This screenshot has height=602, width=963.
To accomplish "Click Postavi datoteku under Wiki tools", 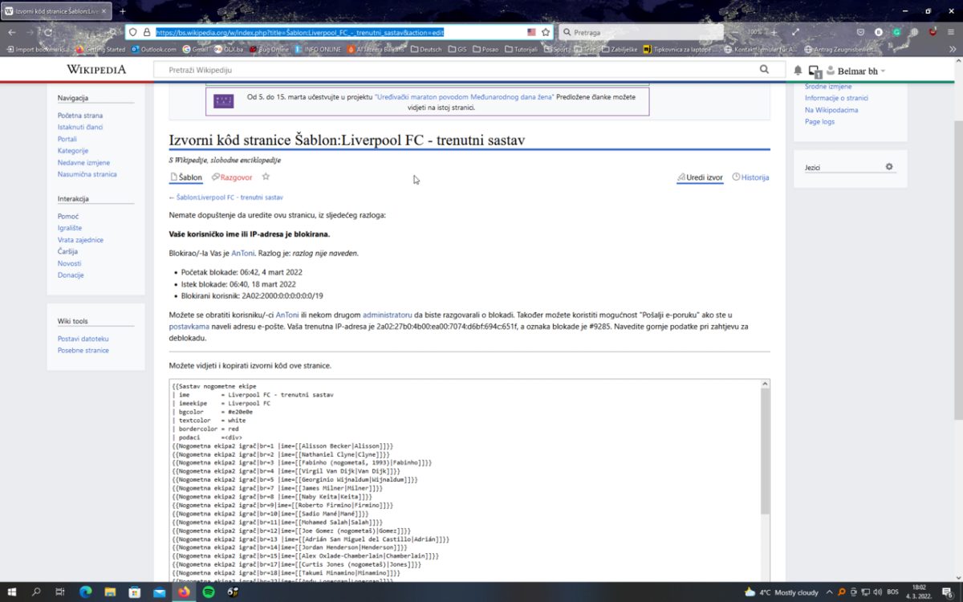I will tap(83, 339).
